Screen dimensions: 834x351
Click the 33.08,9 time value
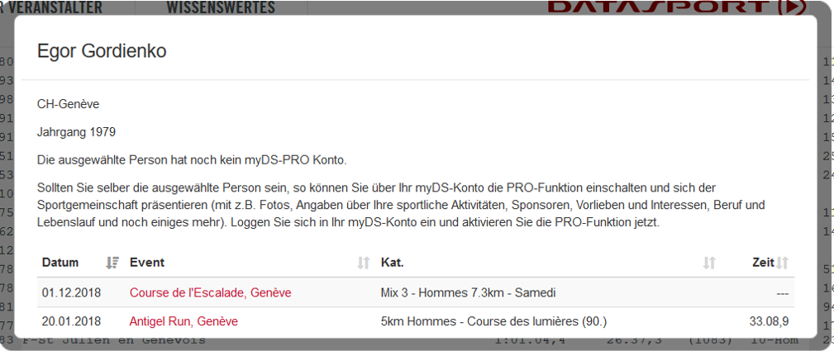tap(769, 321)
